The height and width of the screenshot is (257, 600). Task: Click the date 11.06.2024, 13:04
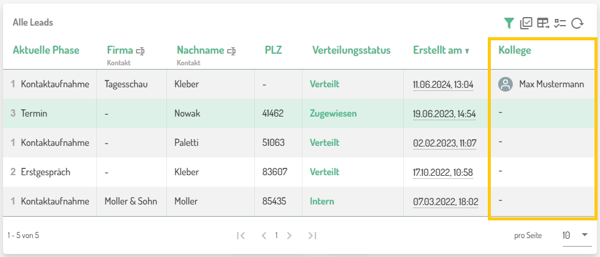(443, 84)
